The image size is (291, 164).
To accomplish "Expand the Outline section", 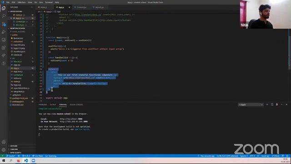I will point(14,146).
